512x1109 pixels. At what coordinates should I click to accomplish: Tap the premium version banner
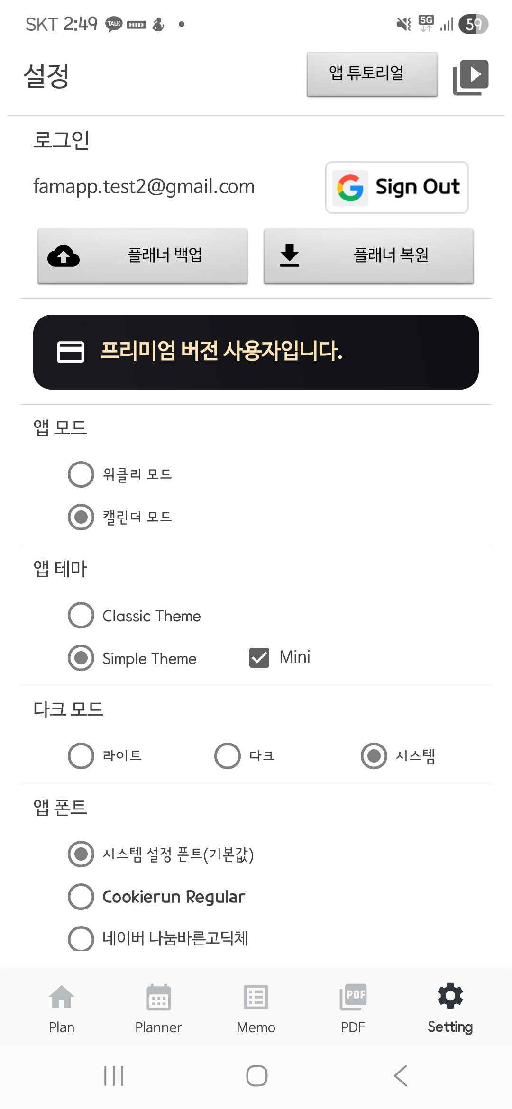[x=256, y=352]
